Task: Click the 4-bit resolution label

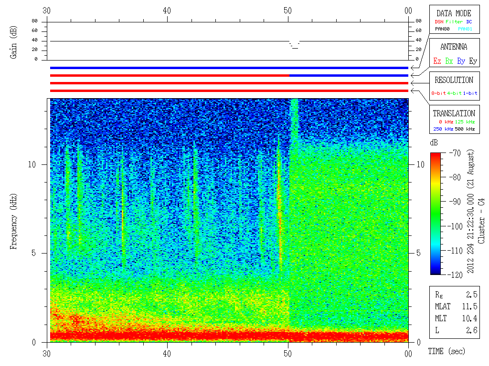Action: tap(455, 93)
